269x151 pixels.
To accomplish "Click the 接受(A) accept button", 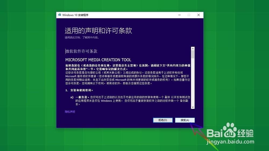I will coord(185,120).
